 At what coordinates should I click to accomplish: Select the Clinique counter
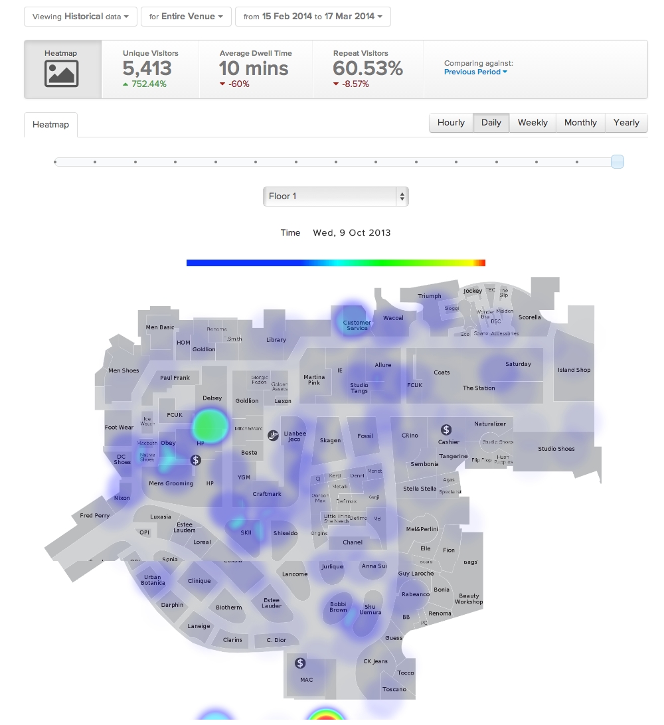coord(199,581)
